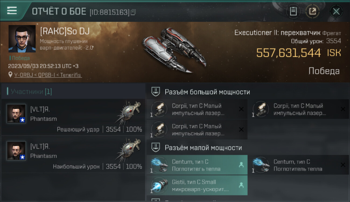Open the Решающий удар participant portrait

coord(16,114)
